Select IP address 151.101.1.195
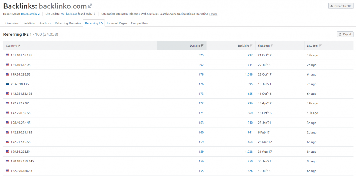Screen dimensions: 356x176 21,65
